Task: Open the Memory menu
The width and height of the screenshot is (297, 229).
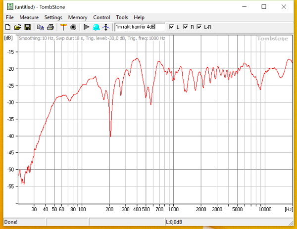Action: [x=78, y=17]
